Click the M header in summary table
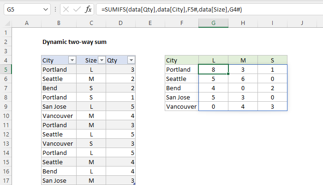 tap(243, 60)
